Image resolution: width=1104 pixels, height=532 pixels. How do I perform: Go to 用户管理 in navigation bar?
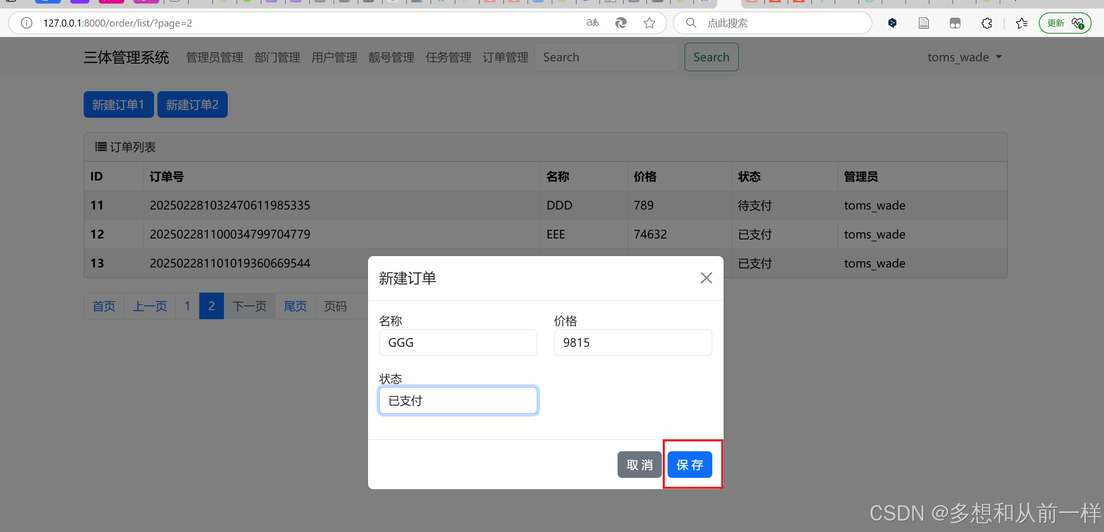[x=334, y=57]
